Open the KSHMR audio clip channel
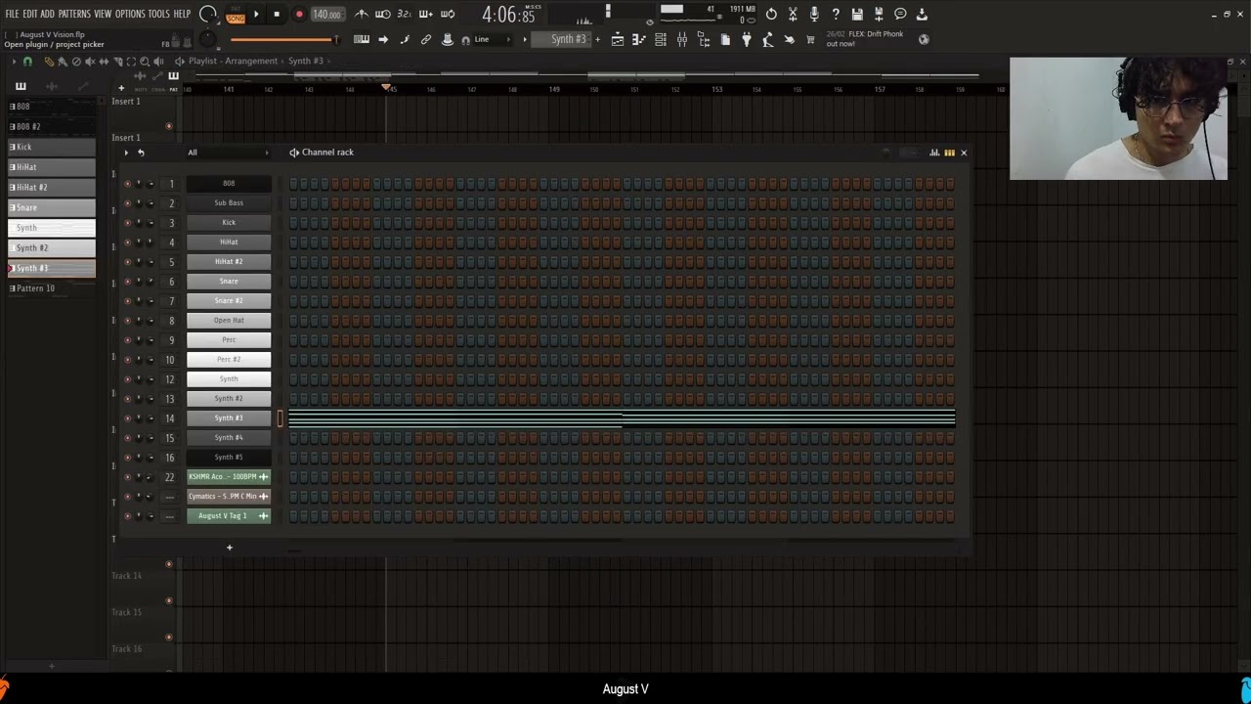1251x704 pixels. pos(229,476)
